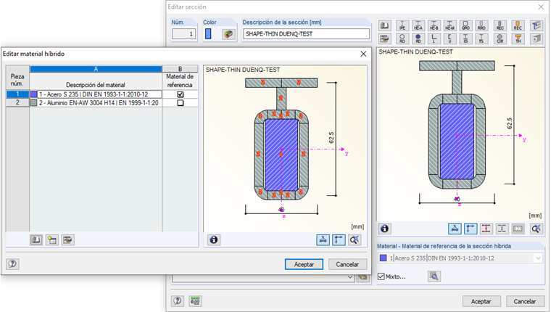Click the blue swatch beside Acero S 235 row

(x=34, y=94)
